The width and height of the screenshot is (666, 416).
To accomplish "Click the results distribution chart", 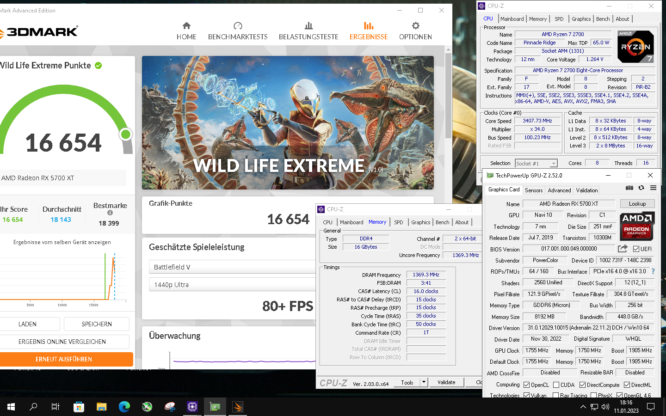I will (x=62, y=278).
